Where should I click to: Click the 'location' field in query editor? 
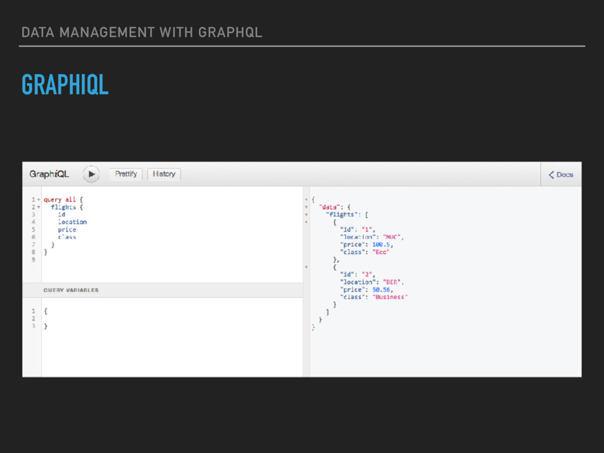point(73,222)
